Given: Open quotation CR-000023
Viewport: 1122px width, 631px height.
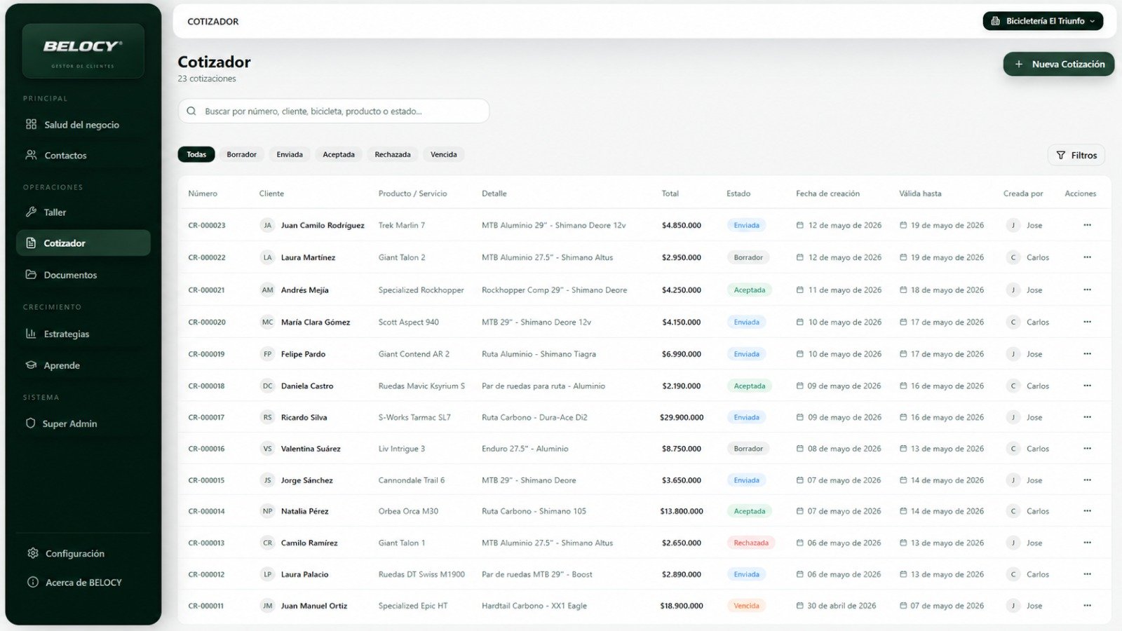Looking at the screenshot, I should 207,225.
